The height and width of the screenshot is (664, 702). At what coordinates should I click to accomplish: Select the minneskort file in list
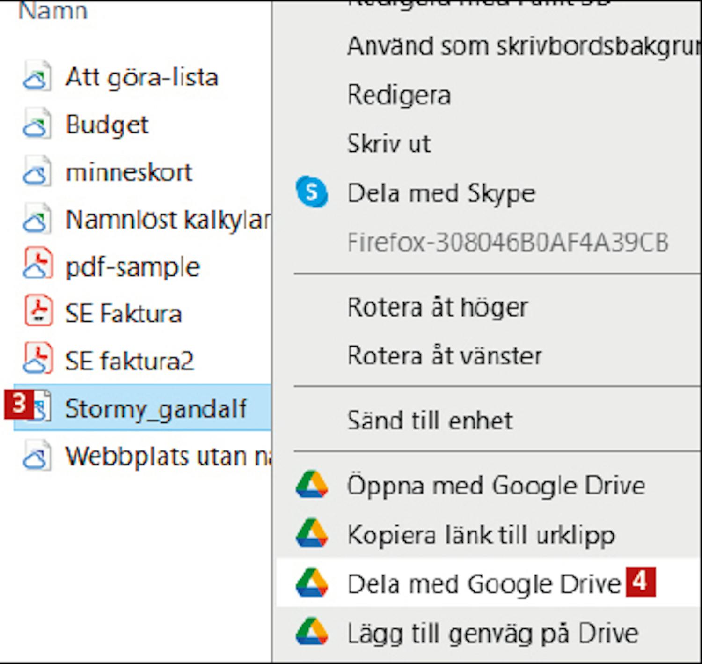click(x=129, y=172)
